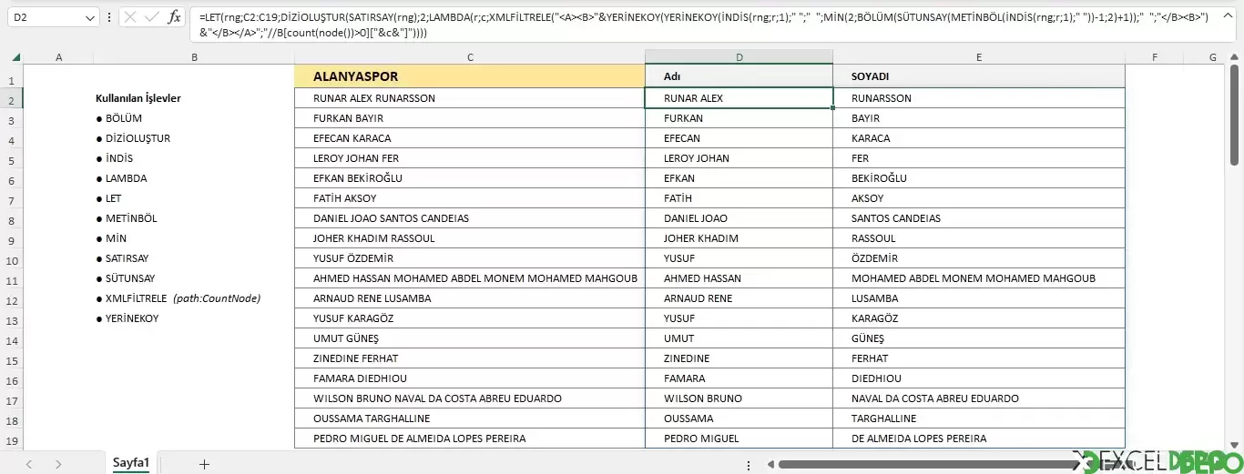Select the column B header
Screen dimensions: 1244x474
(195, 57)
